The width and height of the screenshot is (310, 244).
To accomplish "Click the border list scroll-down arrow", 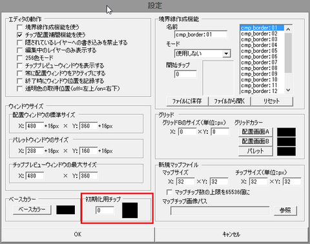I will pyautogui.click(x=288, y=90).
